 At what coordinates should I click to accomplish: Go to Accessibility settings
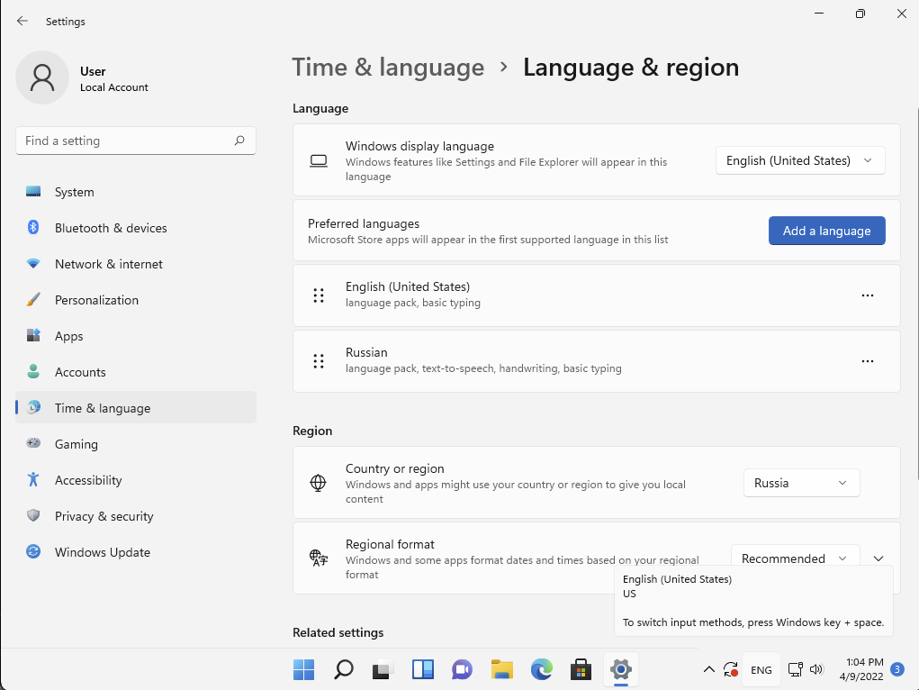click(136, 480)
